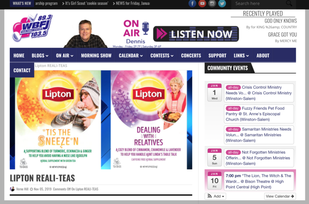Screen dimensions: 309x204
Task: Open The Lion, The Witch event
Action: point(259,181)
